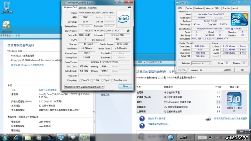Click link about new Windows 7 features
Viewport: 251px width, 141px height.
[27, 65]
